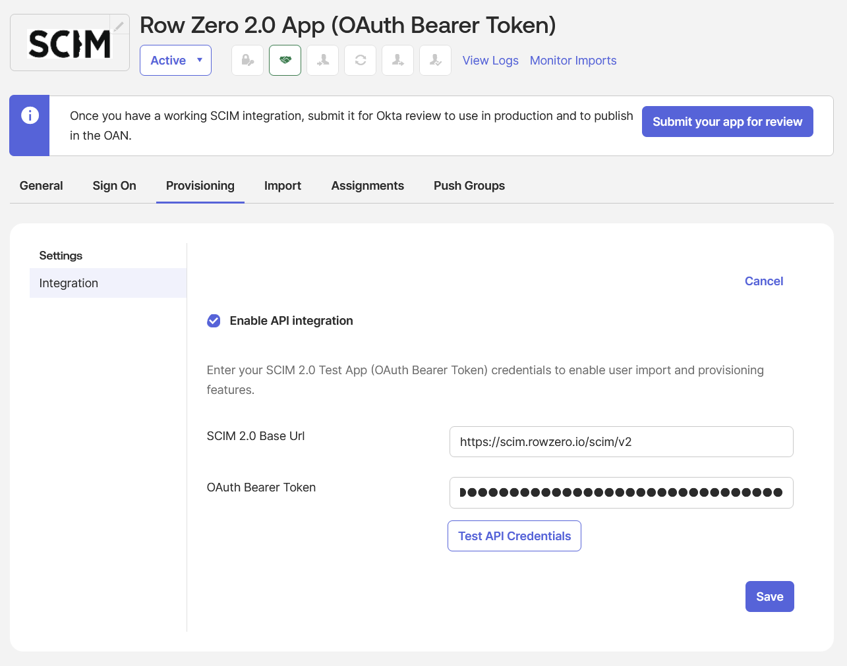Click the lock and key icon
Viewport: 847px width, 666px height.
pyautogui.click(x=248, y=61)
